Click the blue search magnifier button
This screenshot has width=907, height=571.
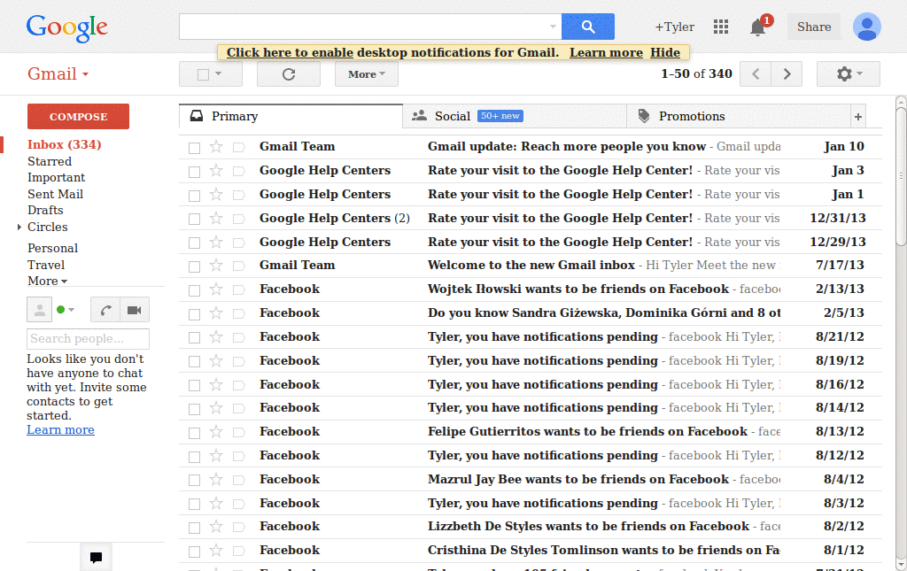(588, 27)
